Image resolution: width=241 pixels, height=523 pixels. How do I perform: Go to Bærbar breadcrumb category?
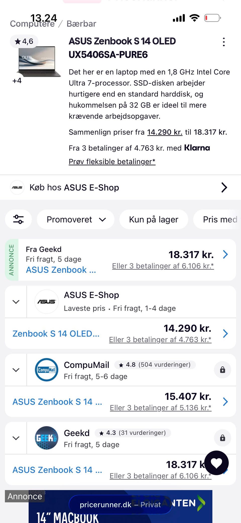(x=81, y=24)
